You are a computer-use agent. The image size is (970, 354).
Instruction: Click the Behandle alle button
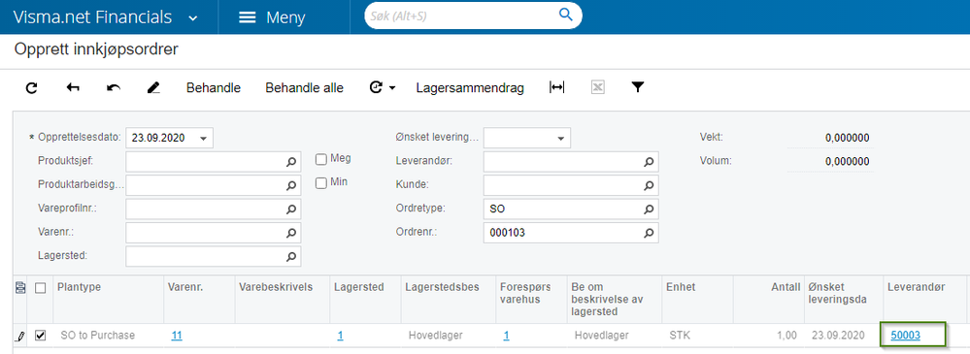[x=304, y=88]
